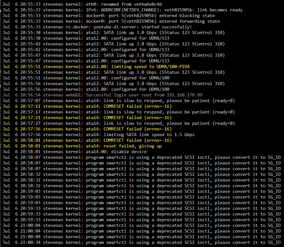Click the 20:57:56 'COMRESET failed' line
This screenshot has height=247, width=284.
(87, 129)
